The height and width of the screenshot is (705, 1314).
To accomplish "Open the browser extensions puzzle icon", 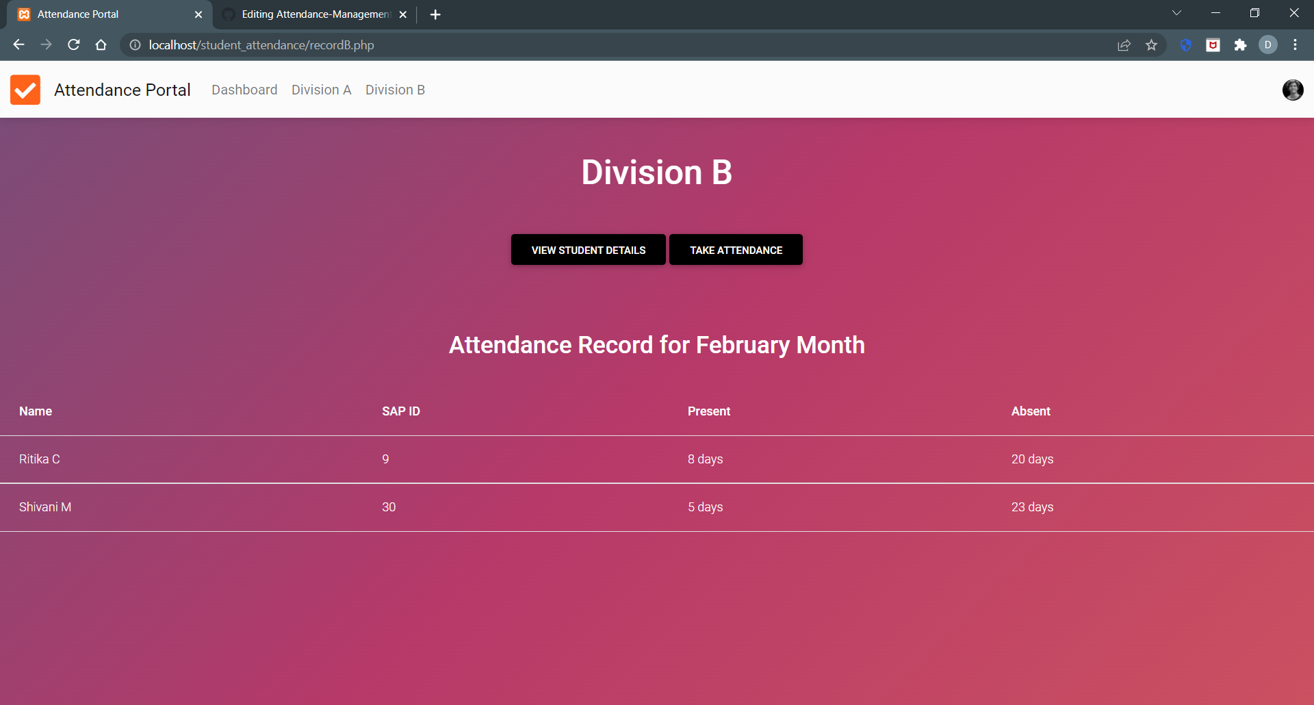I will (1241, 44).
